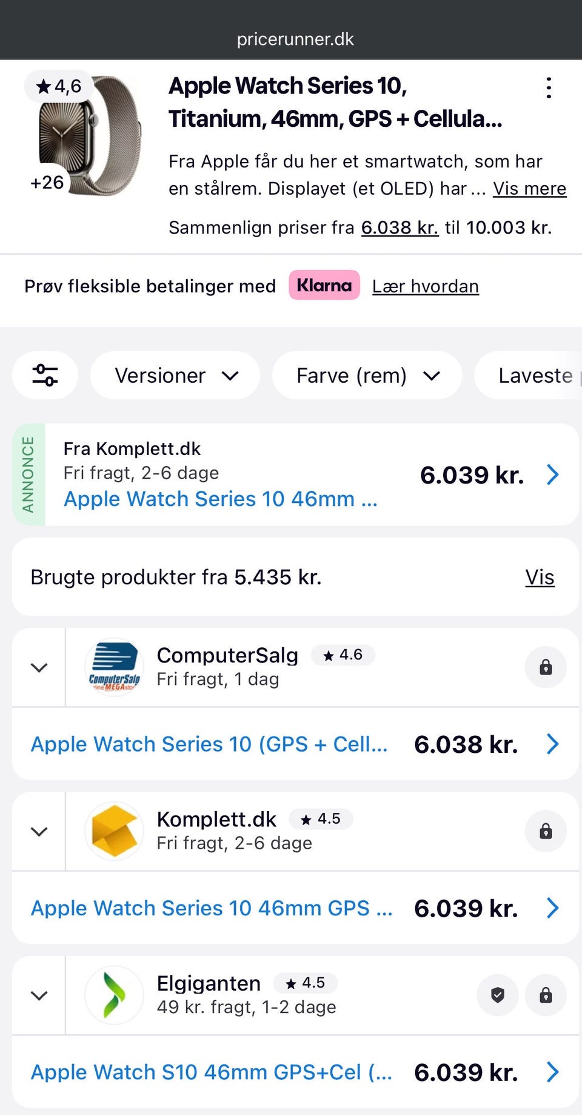Tap the ComputerSalg store logo

coord(114,667)
